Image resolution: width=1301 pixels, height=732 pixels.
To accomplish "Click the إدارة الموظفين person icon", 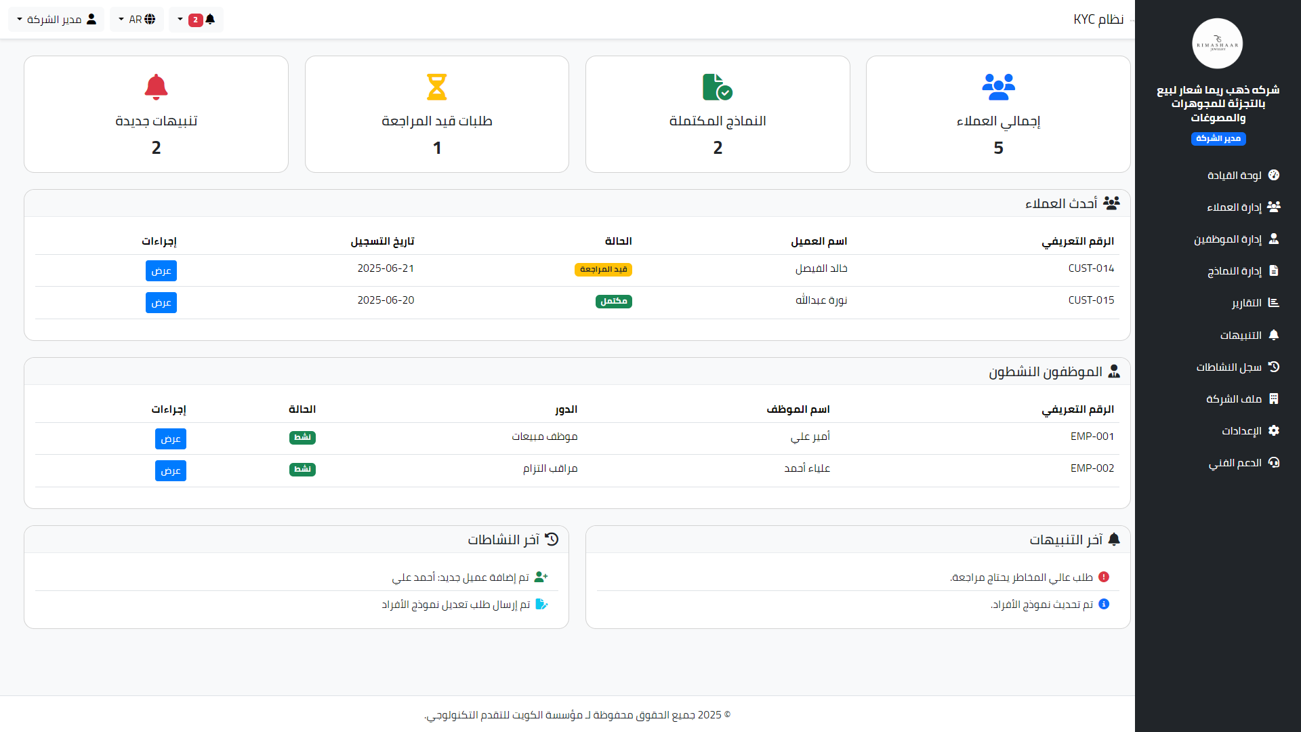I will coord(1275,239).
